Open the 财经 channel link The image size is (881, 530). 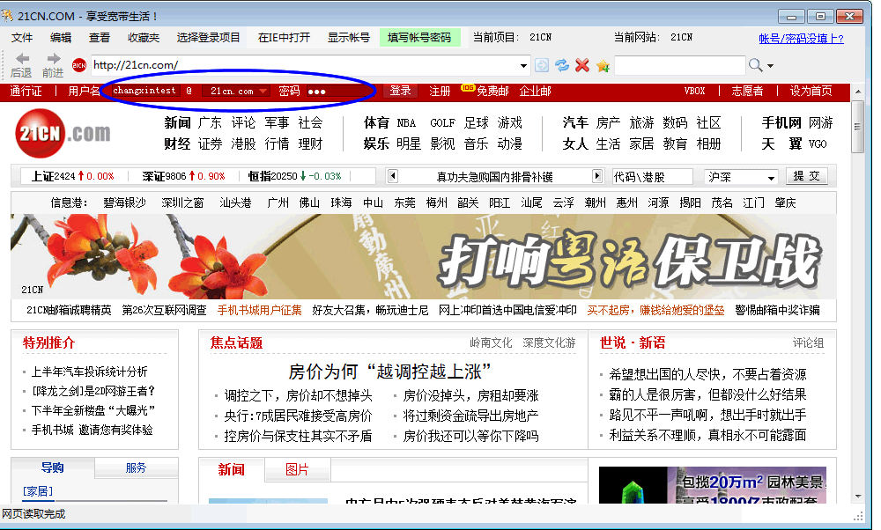pyautogui.click(x=177, y=144)
